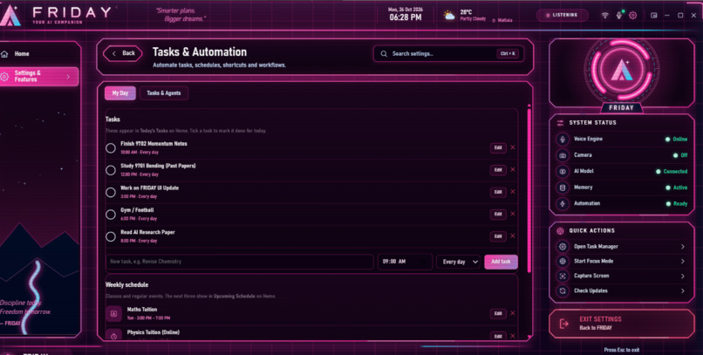Click the System Status sliders icon
Viewport: 703px width, 355px height.
pyautogui.click(x=560, y=123)
